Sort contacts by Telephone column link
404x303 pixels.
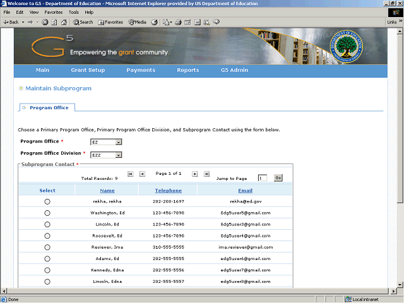point(169,190)
